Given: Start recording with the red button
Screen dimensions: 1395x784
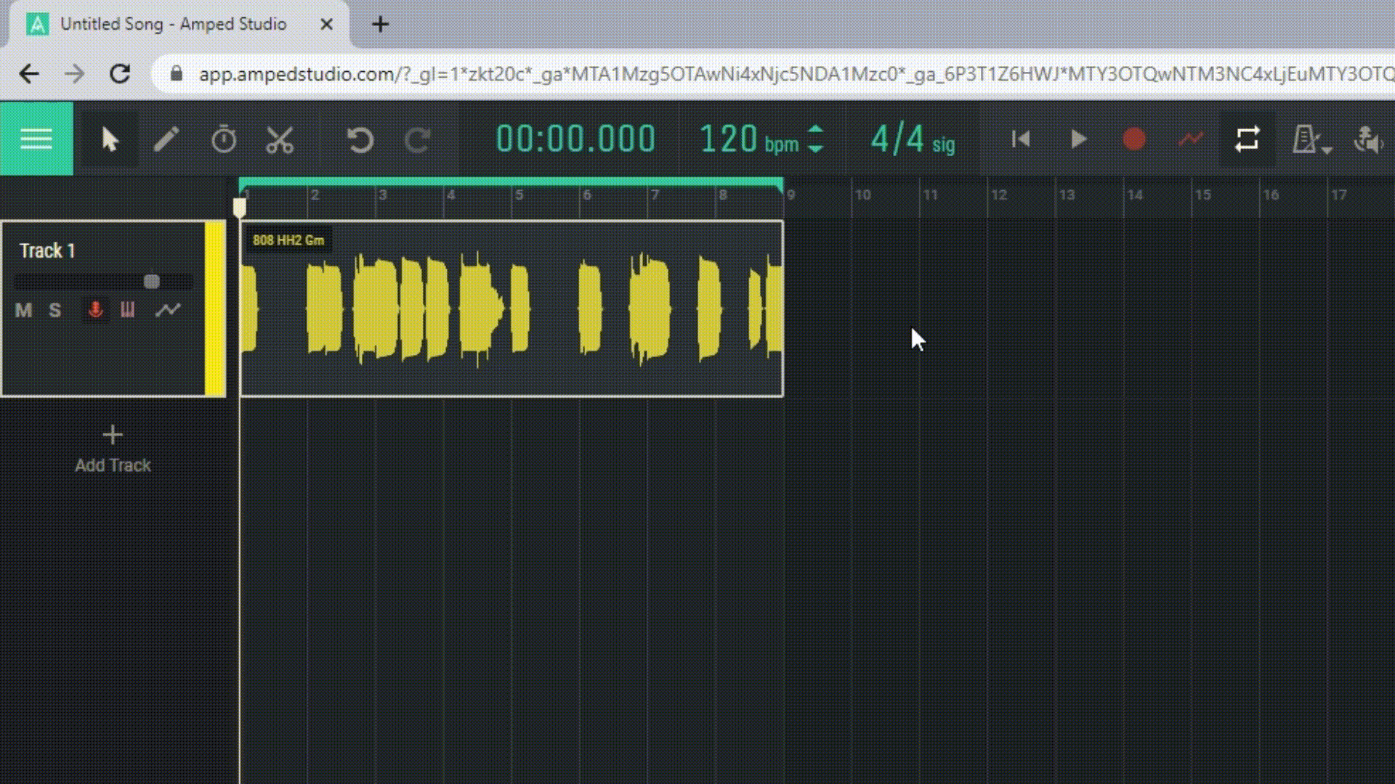Looking at the screenshot, I should coord(1133,139).
